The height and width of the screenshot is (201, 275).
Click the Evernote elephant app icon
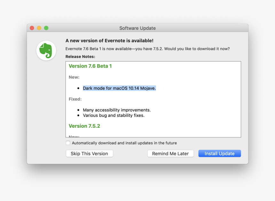(x=46, y=50)
